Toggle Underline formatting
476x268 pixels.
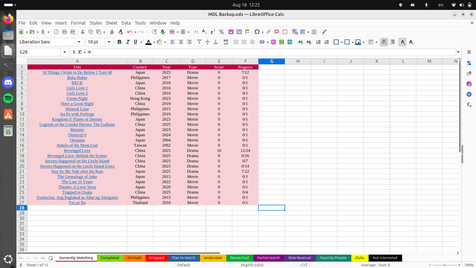pyautogui.click(x=136, y=42)
